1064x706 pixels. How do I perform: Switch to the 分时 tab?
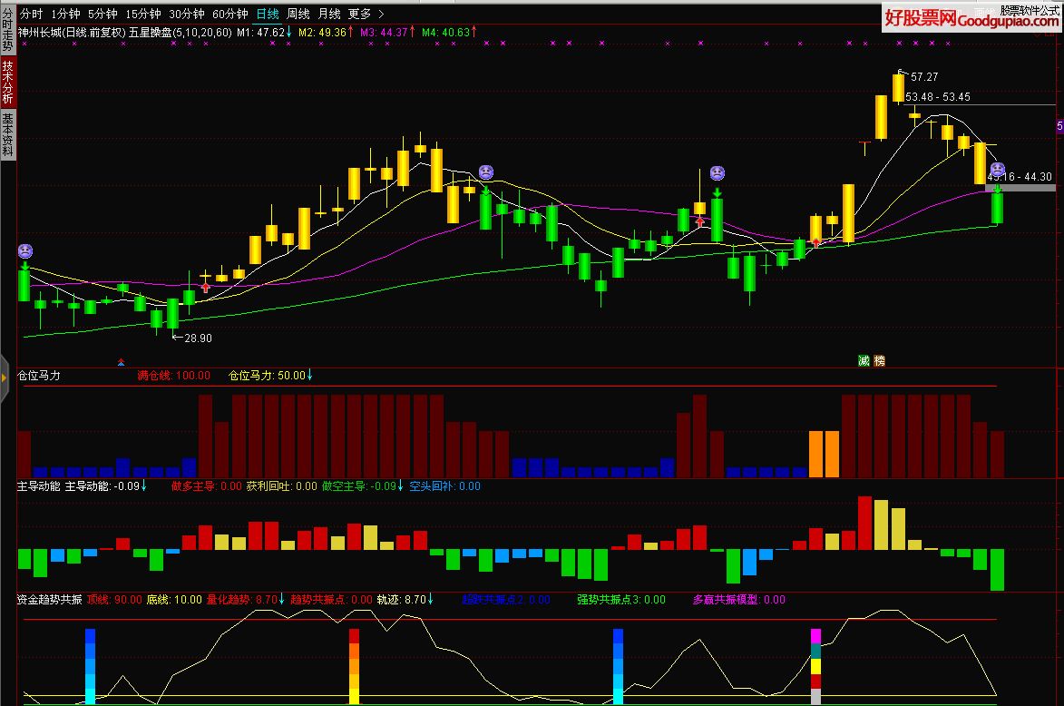click(x=31, y=14)
